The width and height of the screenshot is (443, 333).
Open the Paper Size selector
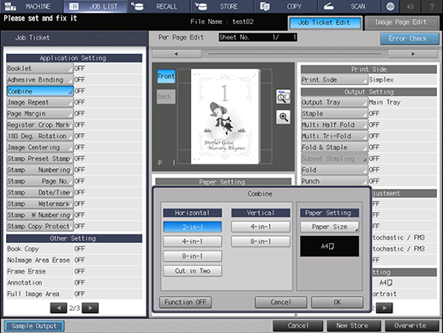[329, 227]
